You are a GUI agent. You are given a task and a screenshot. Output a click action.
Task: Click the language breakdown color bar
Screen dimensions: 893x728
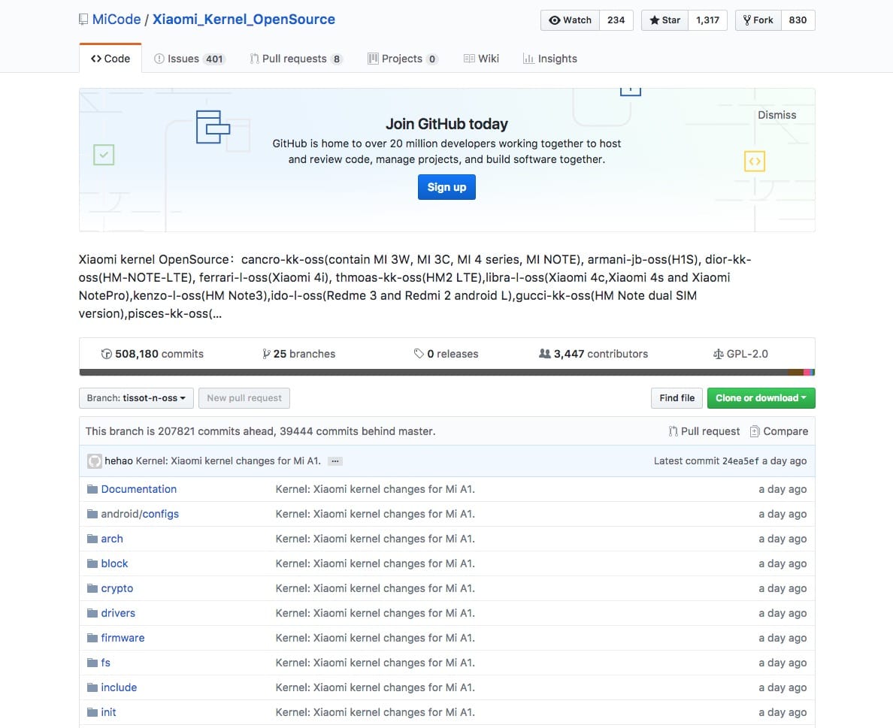pyautogui.click(x=447, y=372)
